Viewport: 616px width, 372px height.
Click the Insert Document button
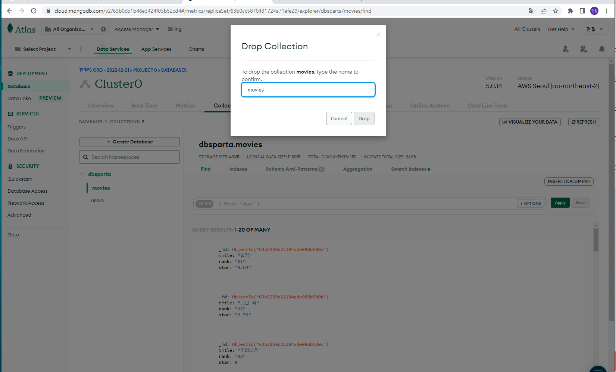(x=569, y=182)
